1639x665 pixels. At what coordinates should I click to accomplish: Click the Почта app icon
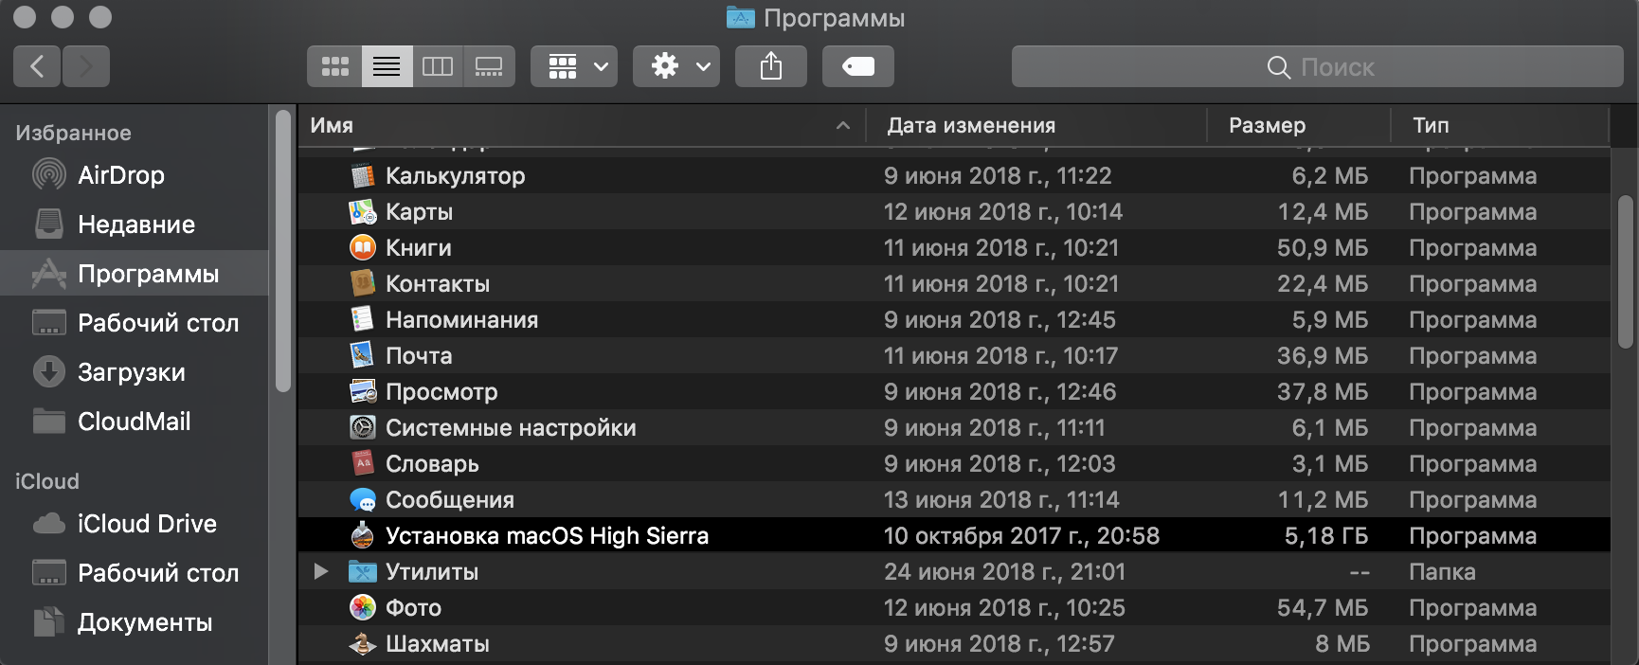(x=362, y=355)
